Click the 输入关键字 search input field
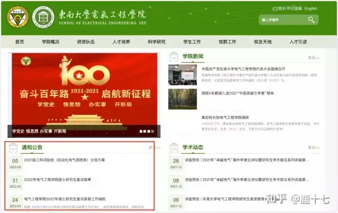 (284, 20)
